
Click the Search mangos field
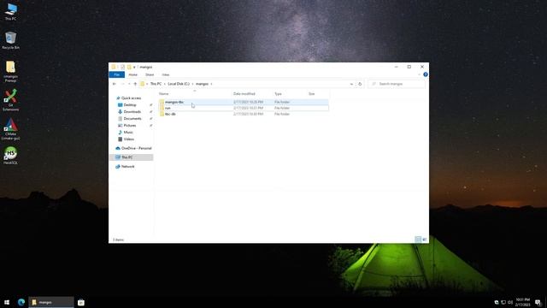[x=397, y=84]
